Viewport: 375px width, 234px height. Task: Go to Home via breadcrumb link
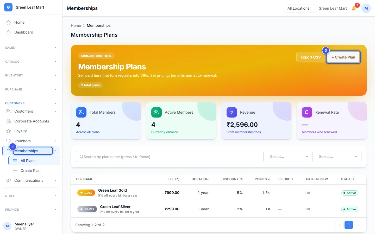point(76,25)
